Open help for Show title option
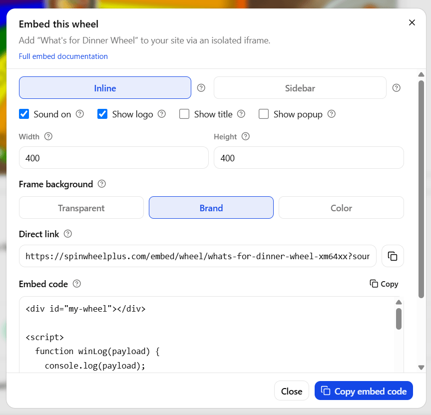The height and width of the screenshot is (415, 431). (241, 114)
